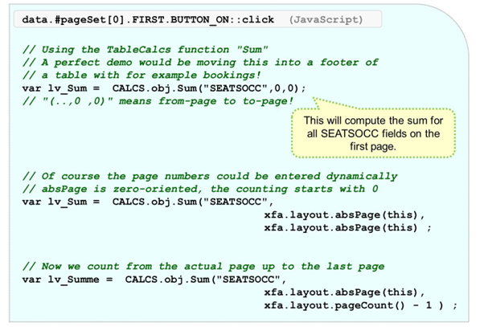Click the yellow callout note about SEATSOCC fields
Screen dimensions: 484x327
(372, 133)
